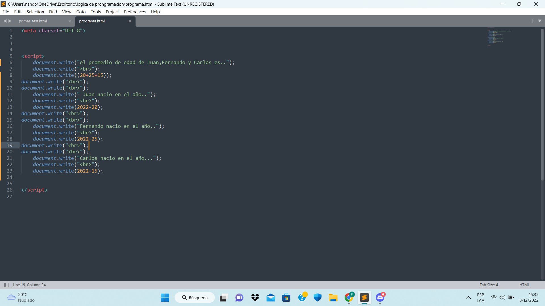545x306 pixels.
Task: Close the primer_test.html tab
Action: pos(70,21)
